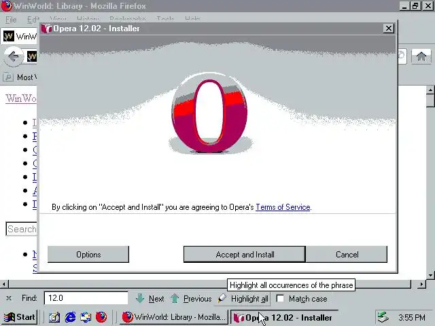Viewport: 435px width, 326px height.
Task: Open the Windows Start menu
Action: [x=20, y=317]
